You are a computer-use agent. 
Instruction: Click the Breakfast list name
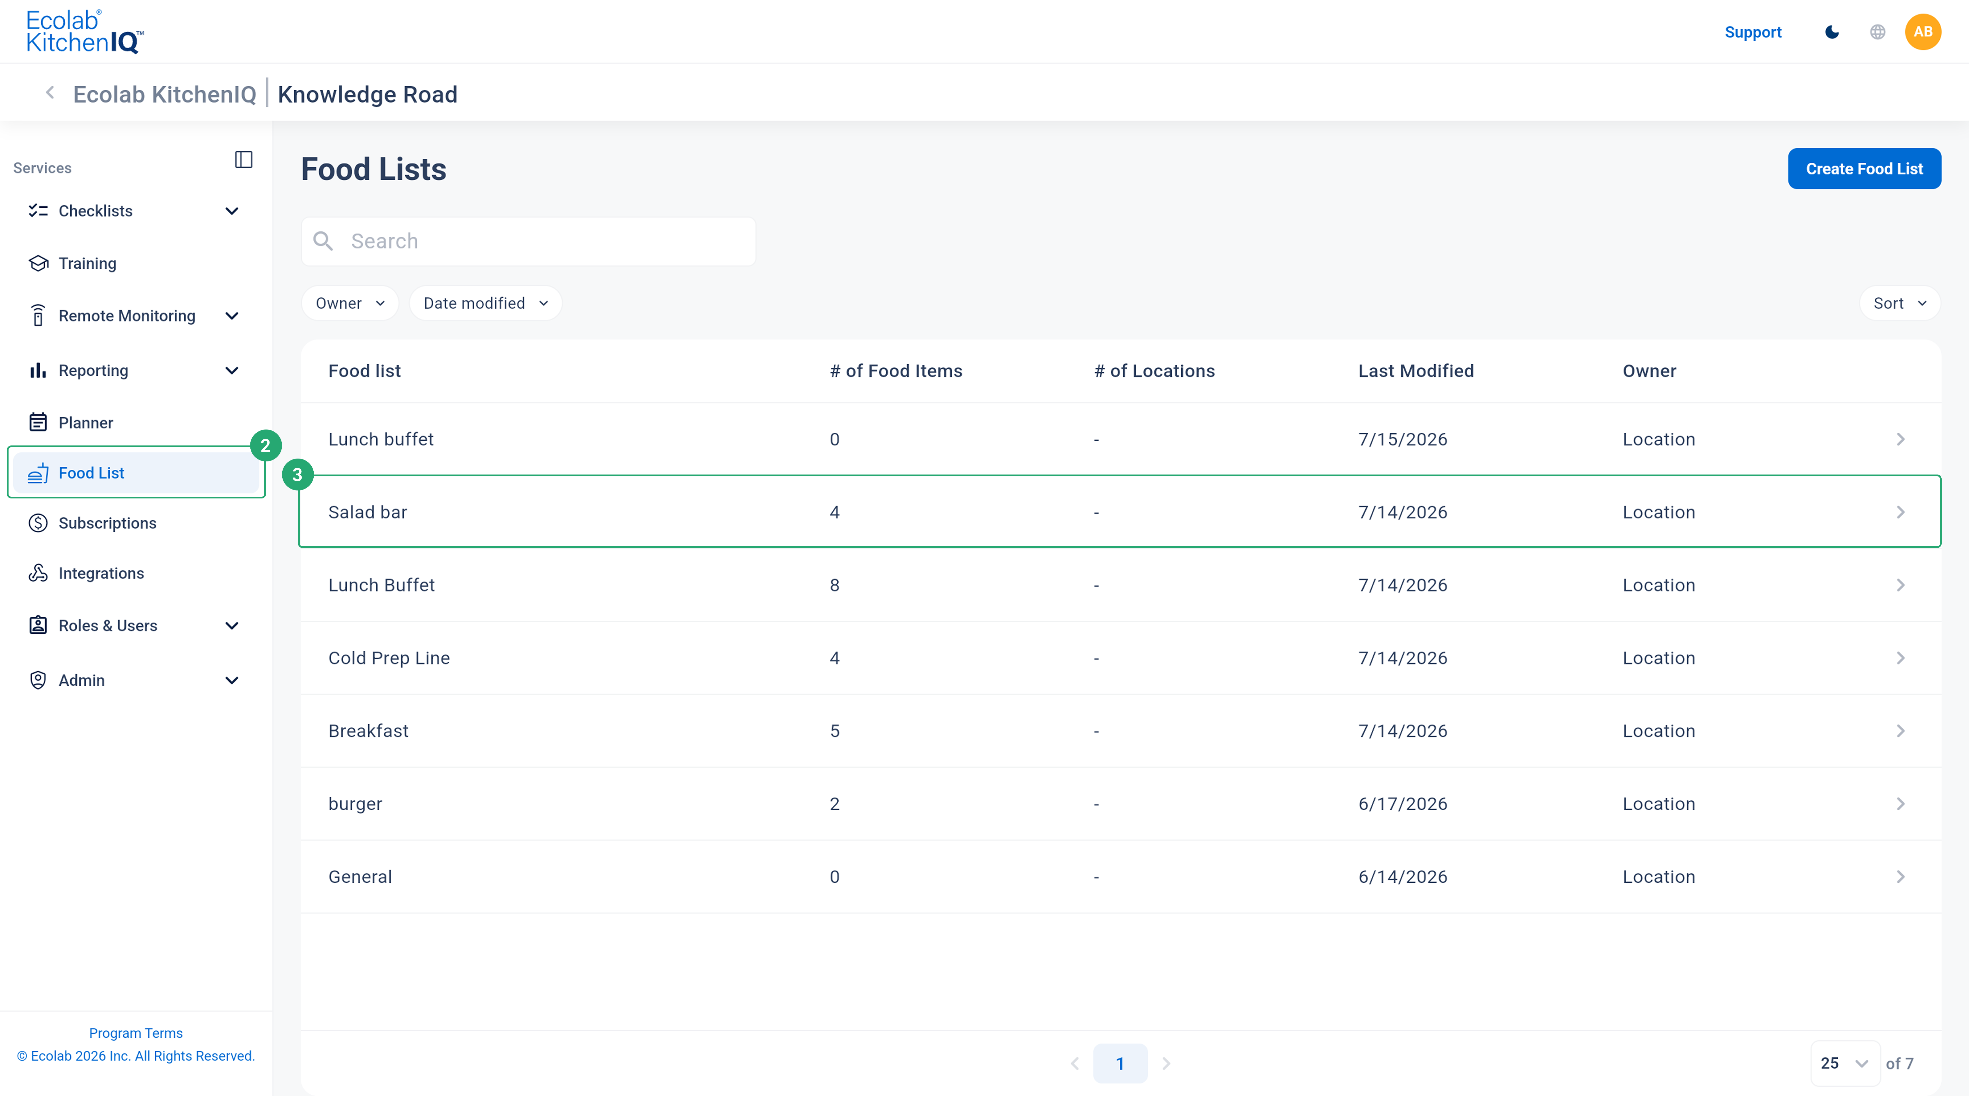[x=368, y=731]
